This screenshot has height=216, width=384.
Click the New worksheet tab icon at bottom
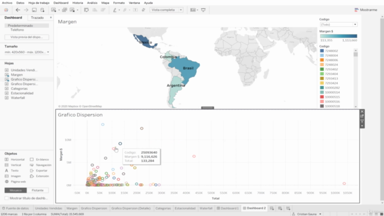tap(272, 208)
